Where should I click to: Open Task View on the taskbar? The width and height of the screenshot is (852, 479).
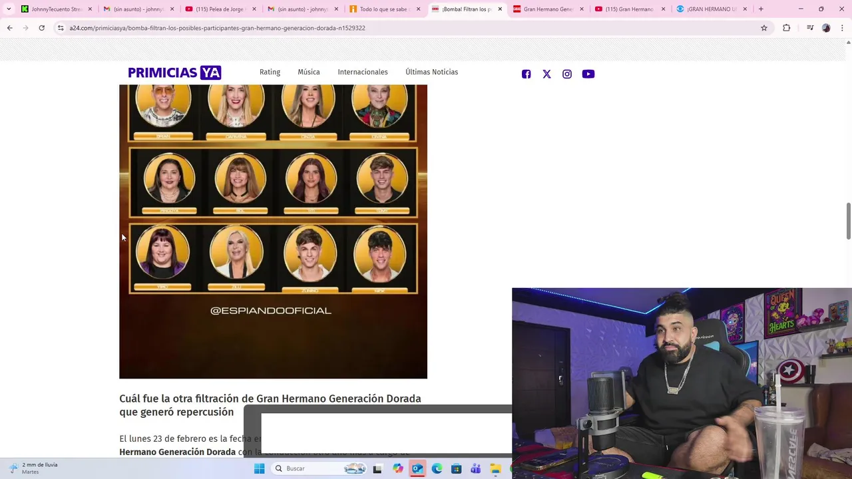click(377, 468)
